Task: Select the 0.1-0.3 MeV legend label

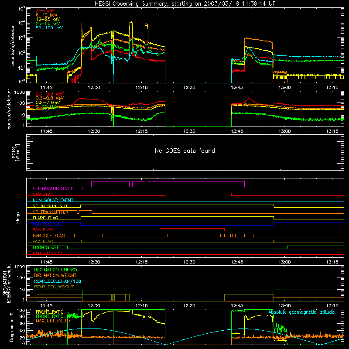Action: (50, 94)
